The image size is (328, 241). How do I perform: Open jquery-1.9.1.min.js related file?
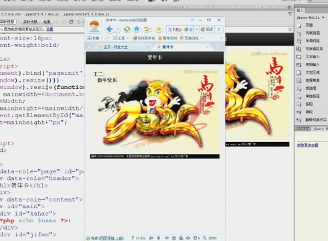coord(42,14)
